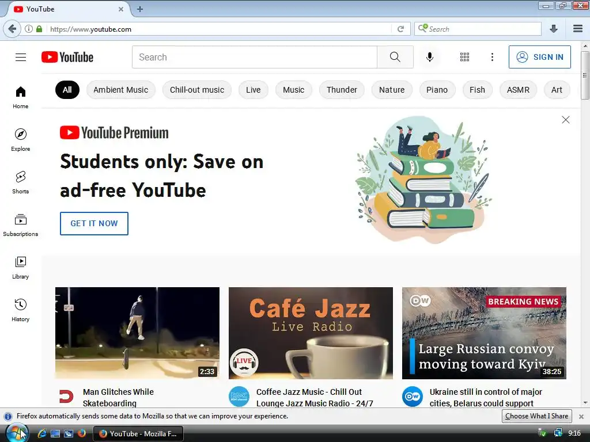Screen dimensions: 590x442
Task: Close the YouTube browser tab
Action: (121, 9)
